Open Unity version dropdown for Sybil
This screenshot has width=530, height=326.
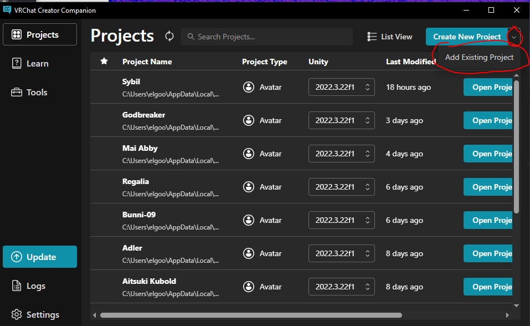[341, 87]
